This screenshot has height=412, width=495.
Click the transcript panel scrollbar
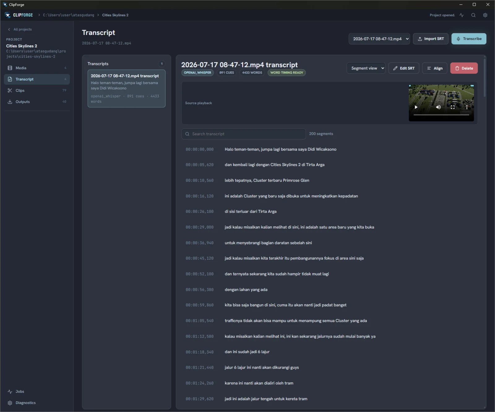484,77
